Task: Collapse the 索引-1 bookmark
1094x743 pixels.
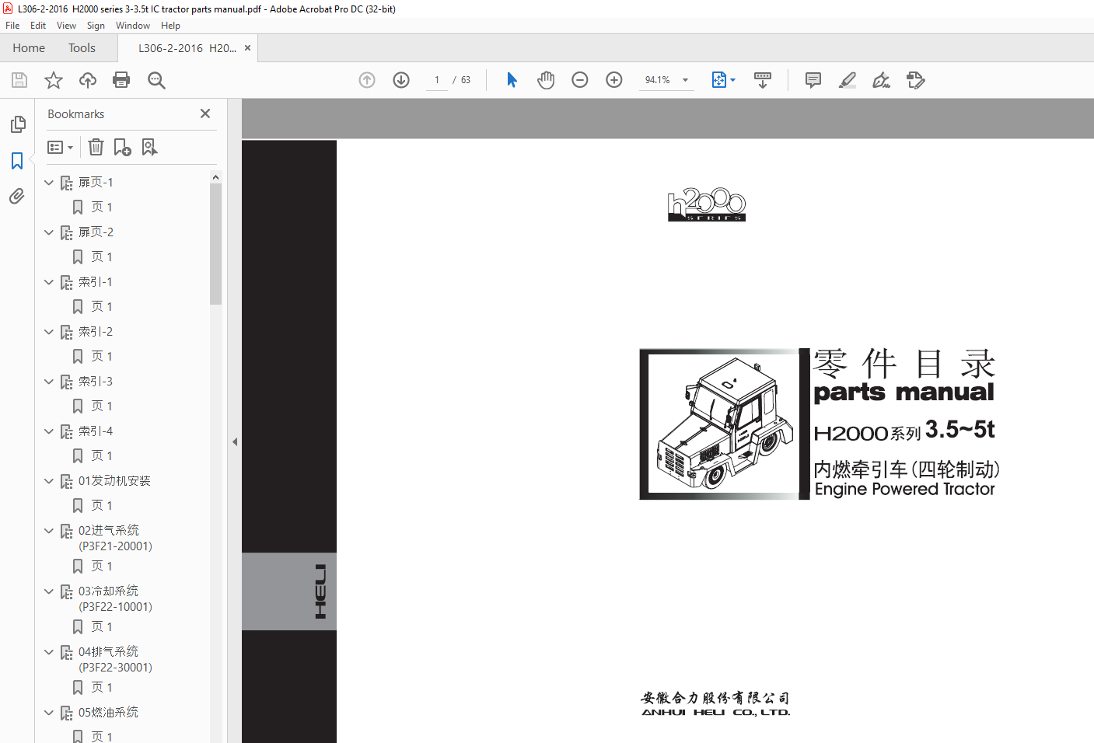Action: tap(49, 282)
